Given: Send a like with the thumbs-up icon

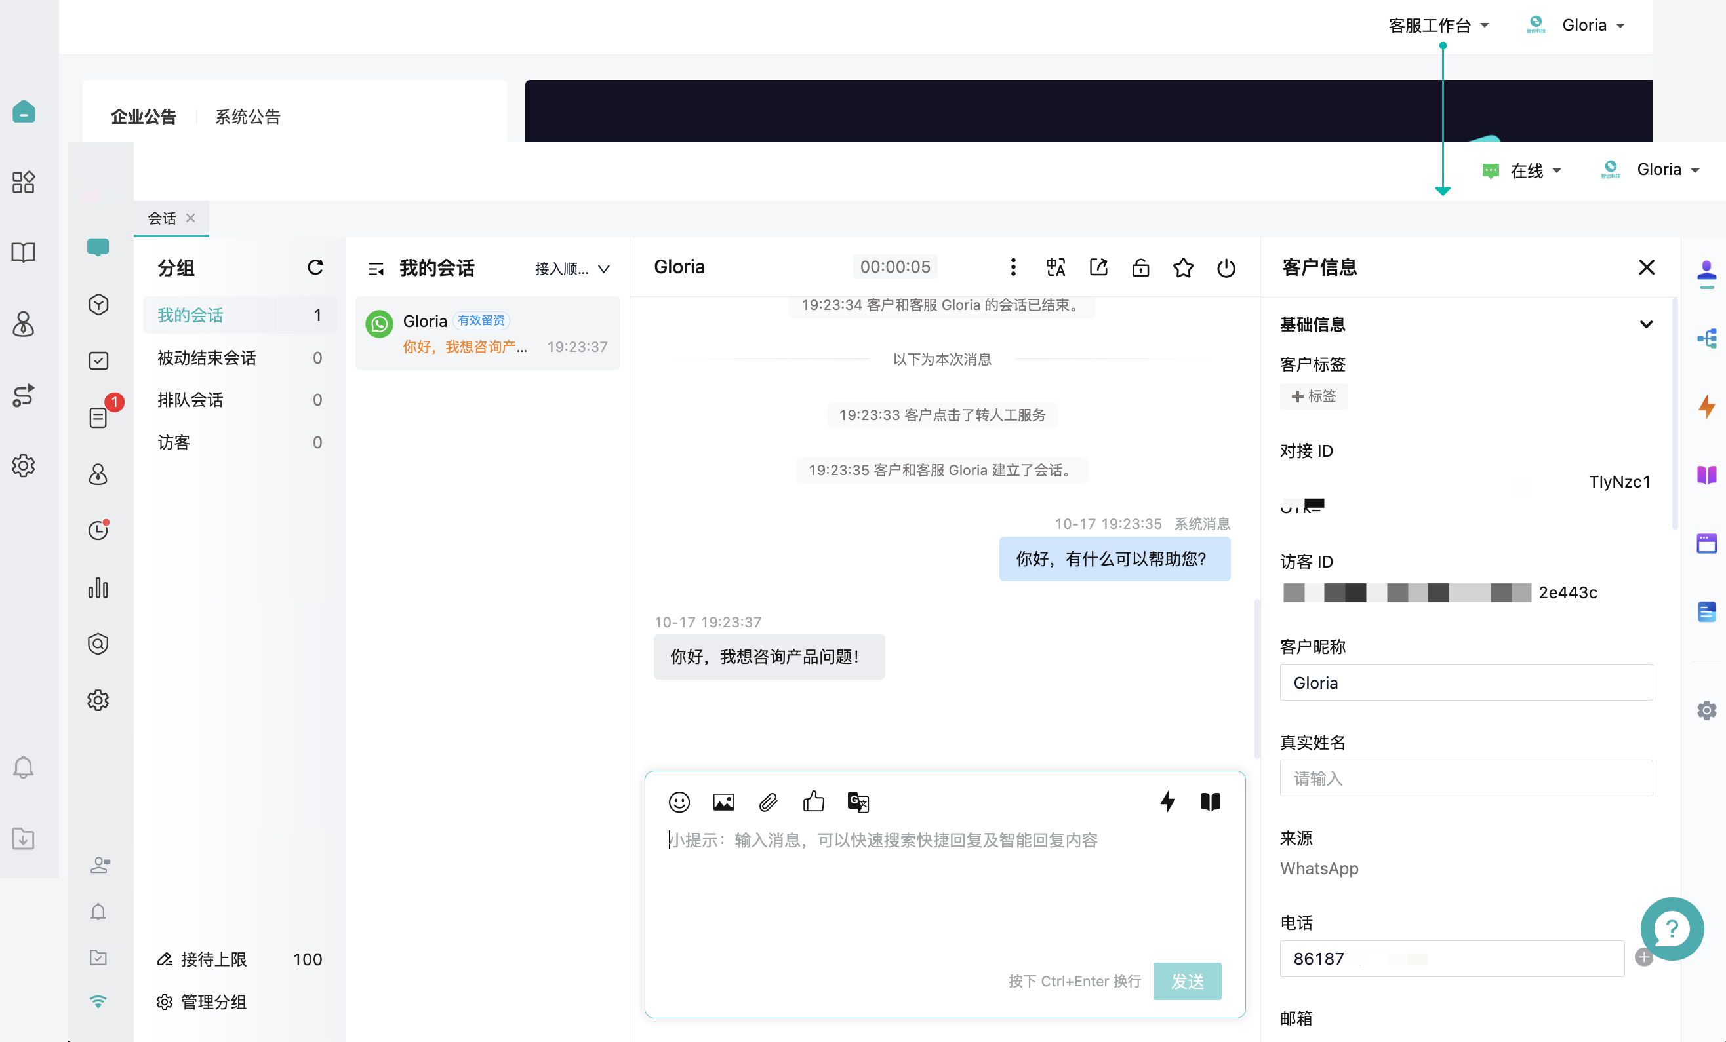Looking at the screenshot, I should (x=813, y=802).
